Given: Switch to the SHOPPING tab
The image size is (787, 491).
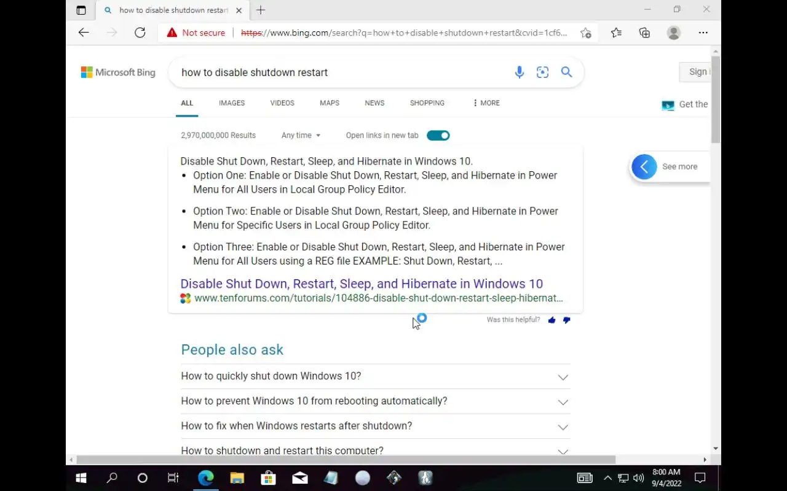Looking at the screenshot, I should [427, 103].
